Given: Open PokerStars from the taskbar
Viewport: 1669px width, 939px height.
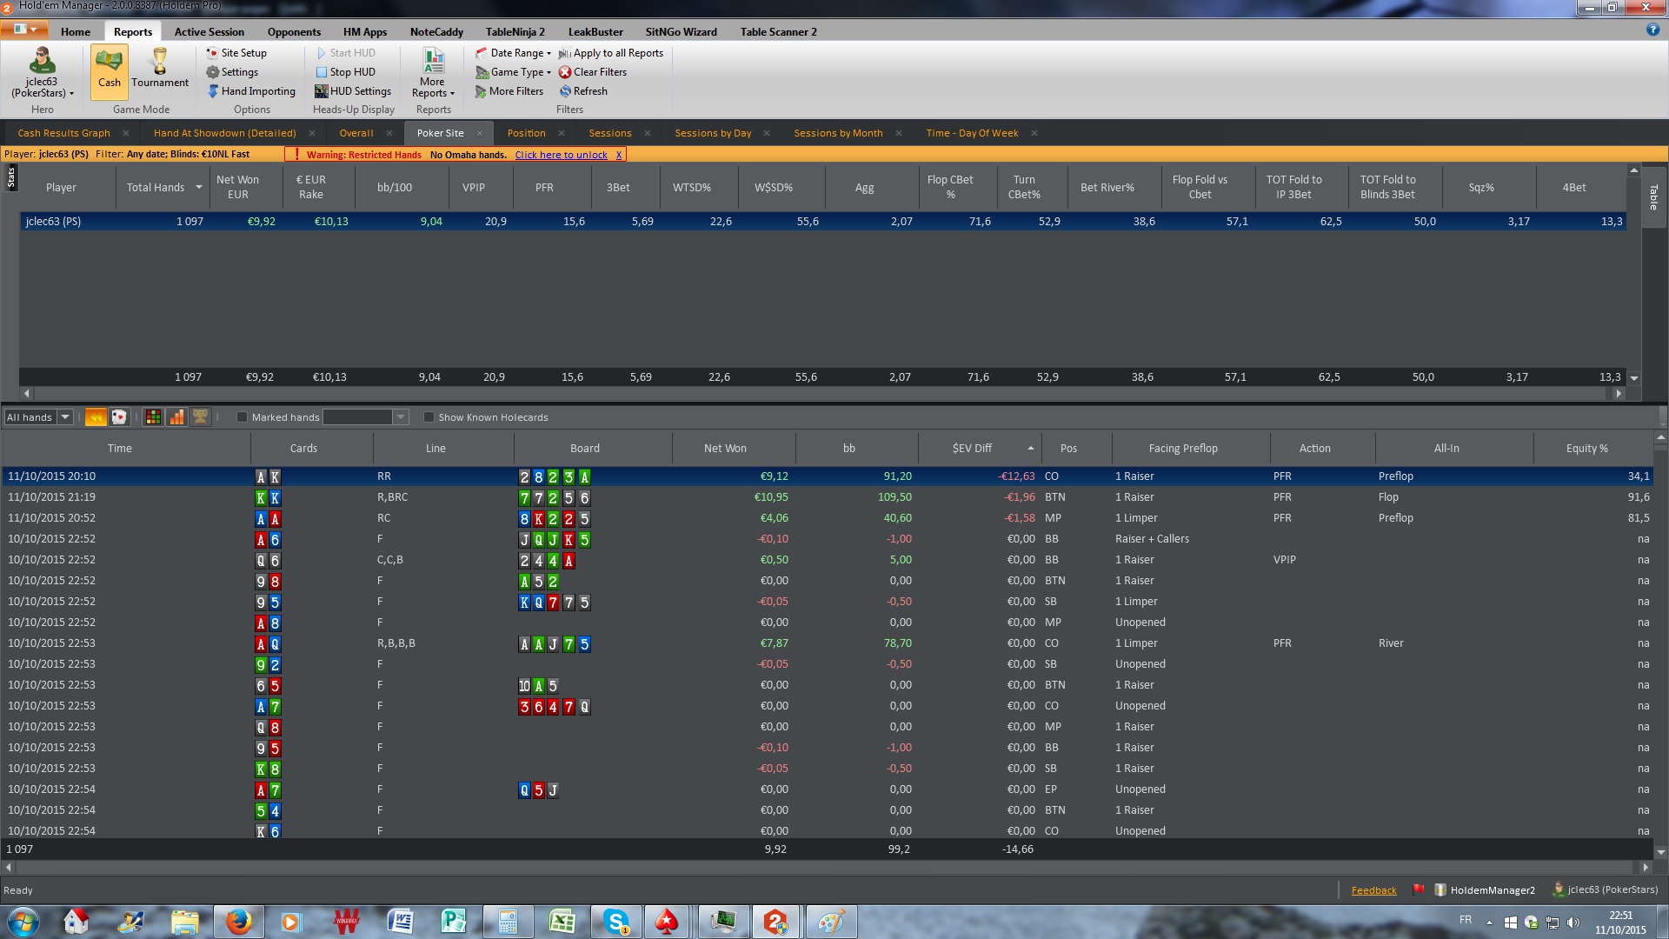Looking at the screenshot, I should click(667, 922).
